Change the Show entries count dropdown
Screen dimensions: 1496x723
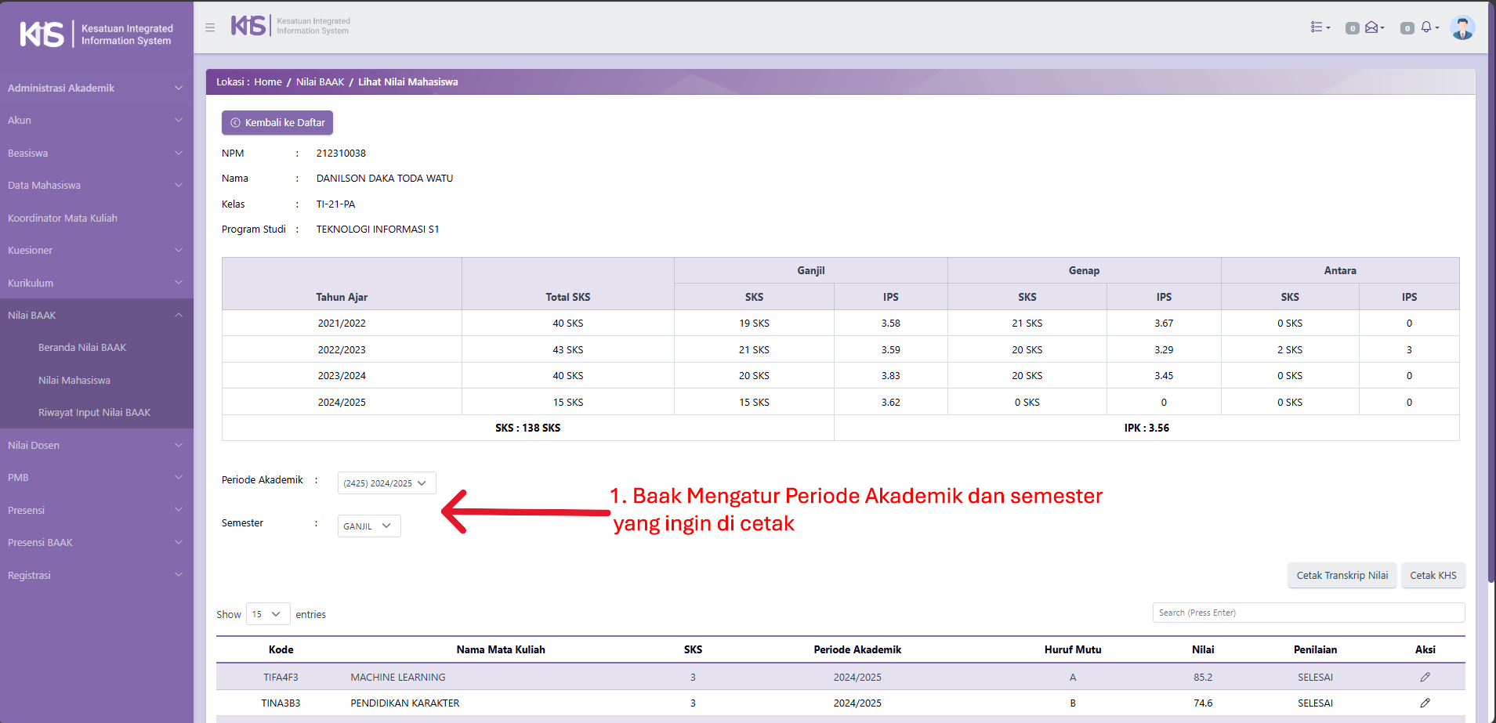267,614
